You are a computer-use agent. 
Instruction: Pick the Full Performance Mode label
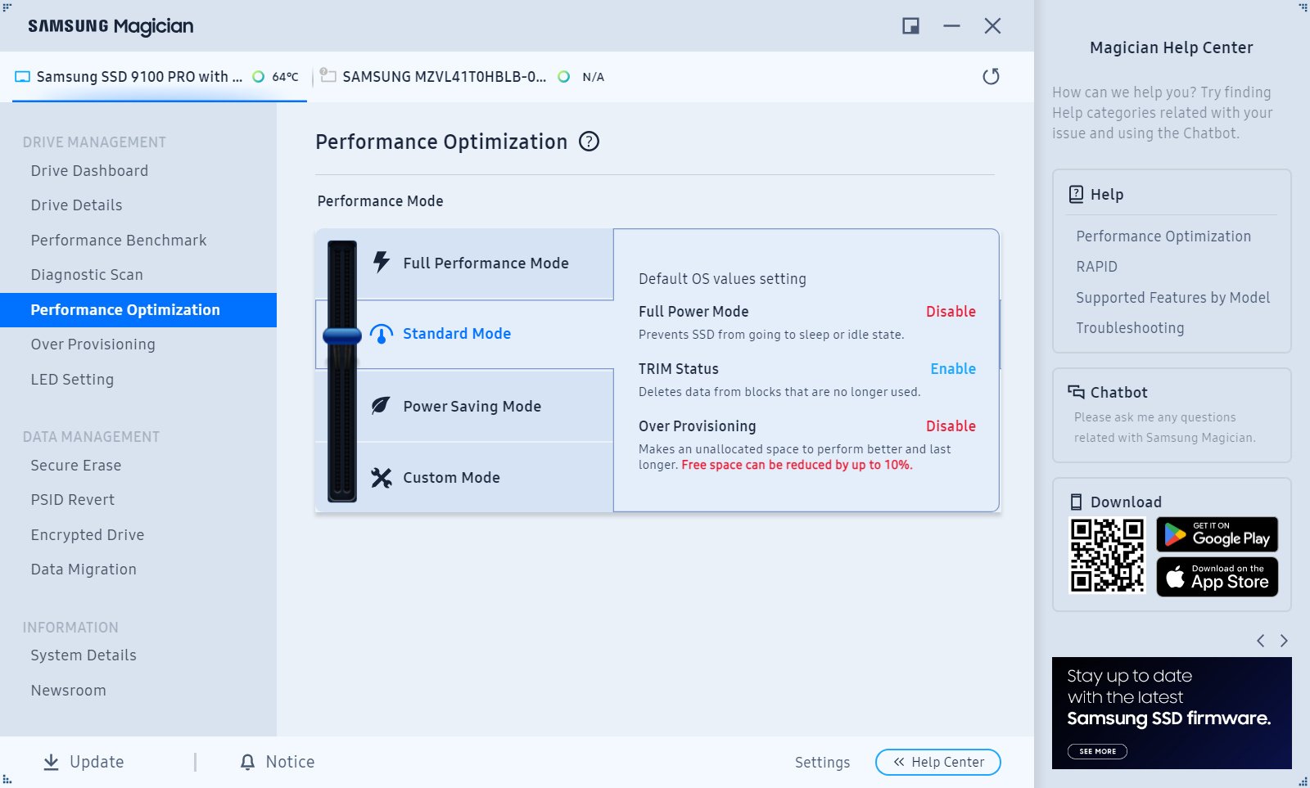point(486,263)
